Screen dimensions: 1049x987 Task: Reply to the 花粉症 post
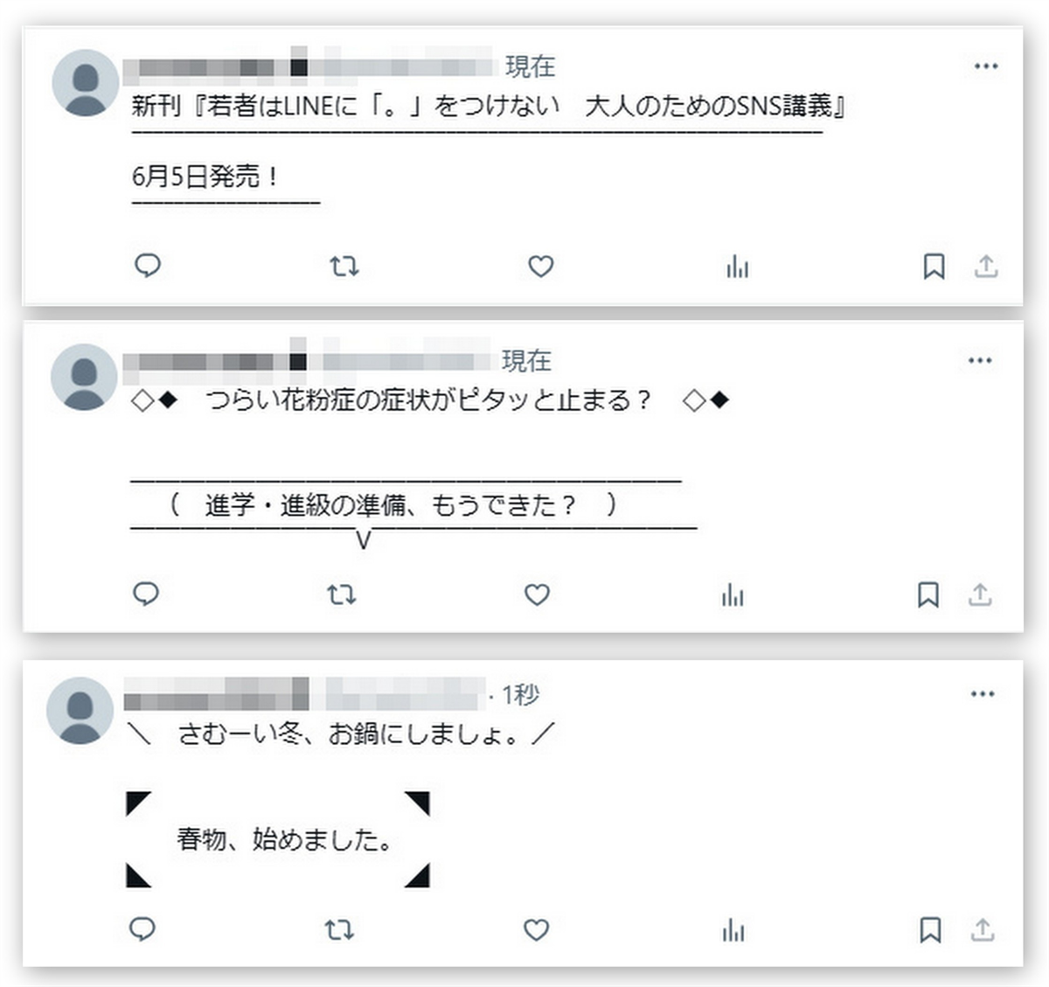[x=146, y=594]
